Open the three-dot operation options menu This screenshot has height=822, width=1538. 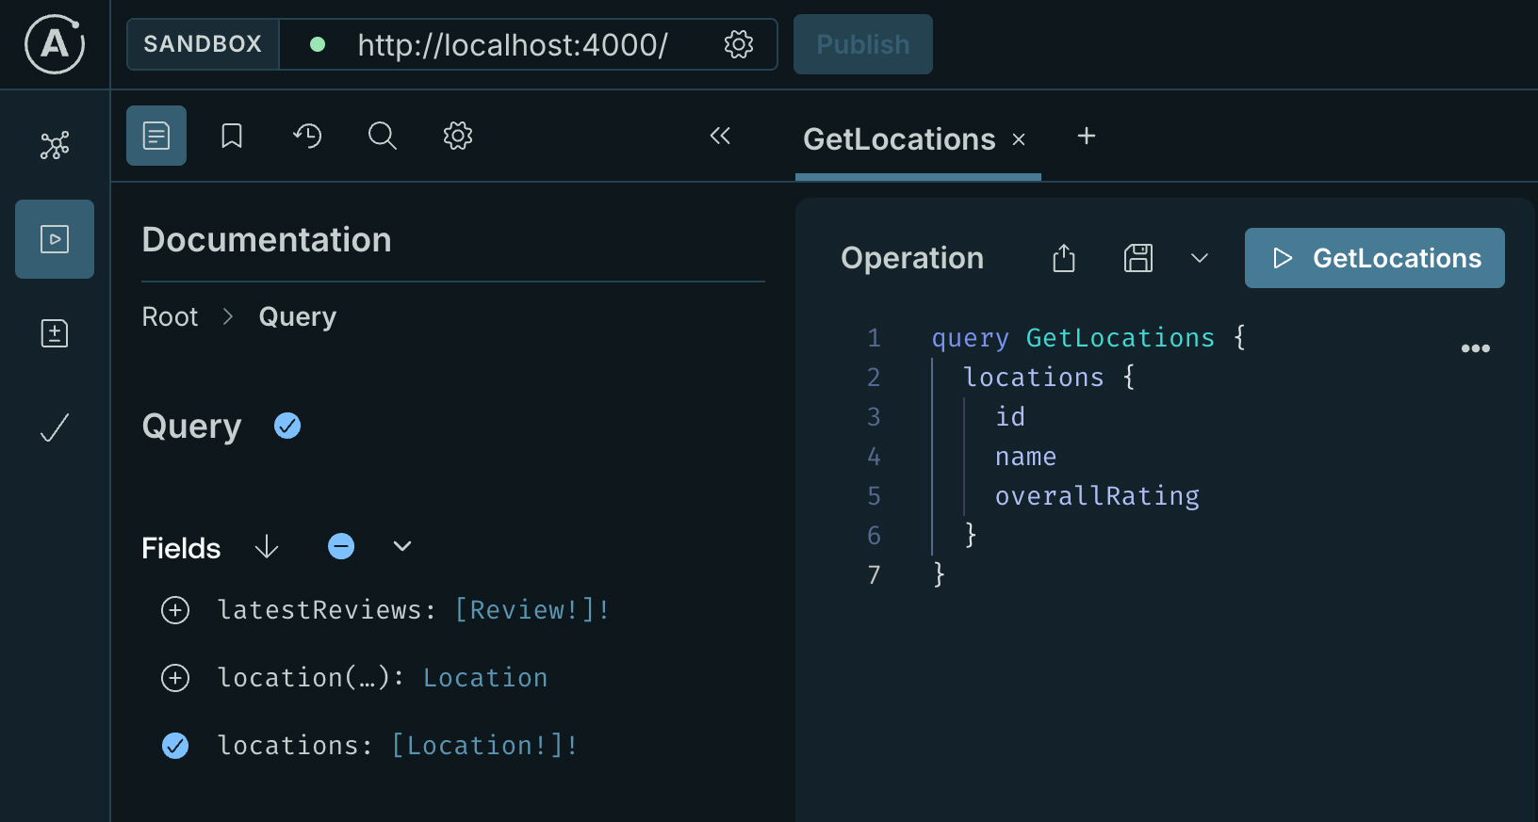tap(1476, 348)
